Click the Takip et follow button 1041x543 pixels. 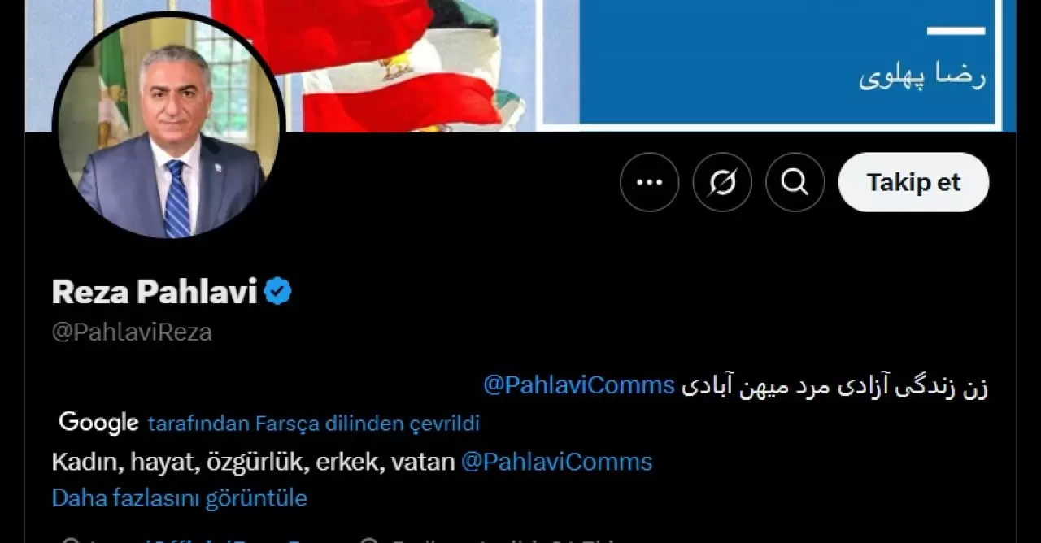point(913,182)
